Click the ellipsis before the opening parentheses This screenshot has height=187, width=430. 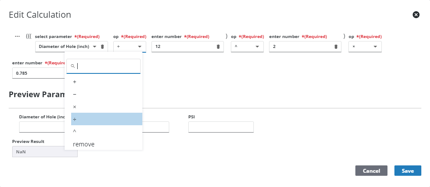pyautogui.click(x=17, y=36)
